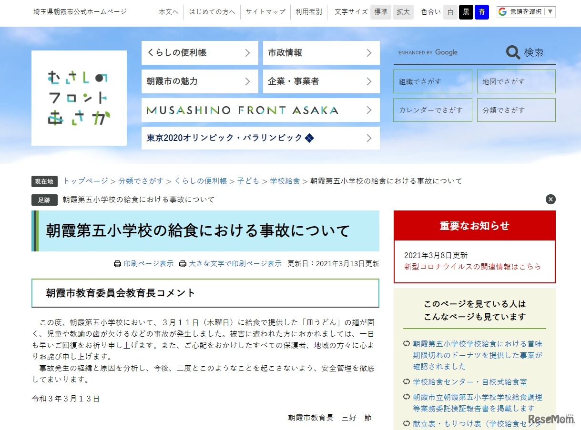Click the 地図でさがす button
The image size is (581, 430).
pyautogui.click(x=516, y=81)
